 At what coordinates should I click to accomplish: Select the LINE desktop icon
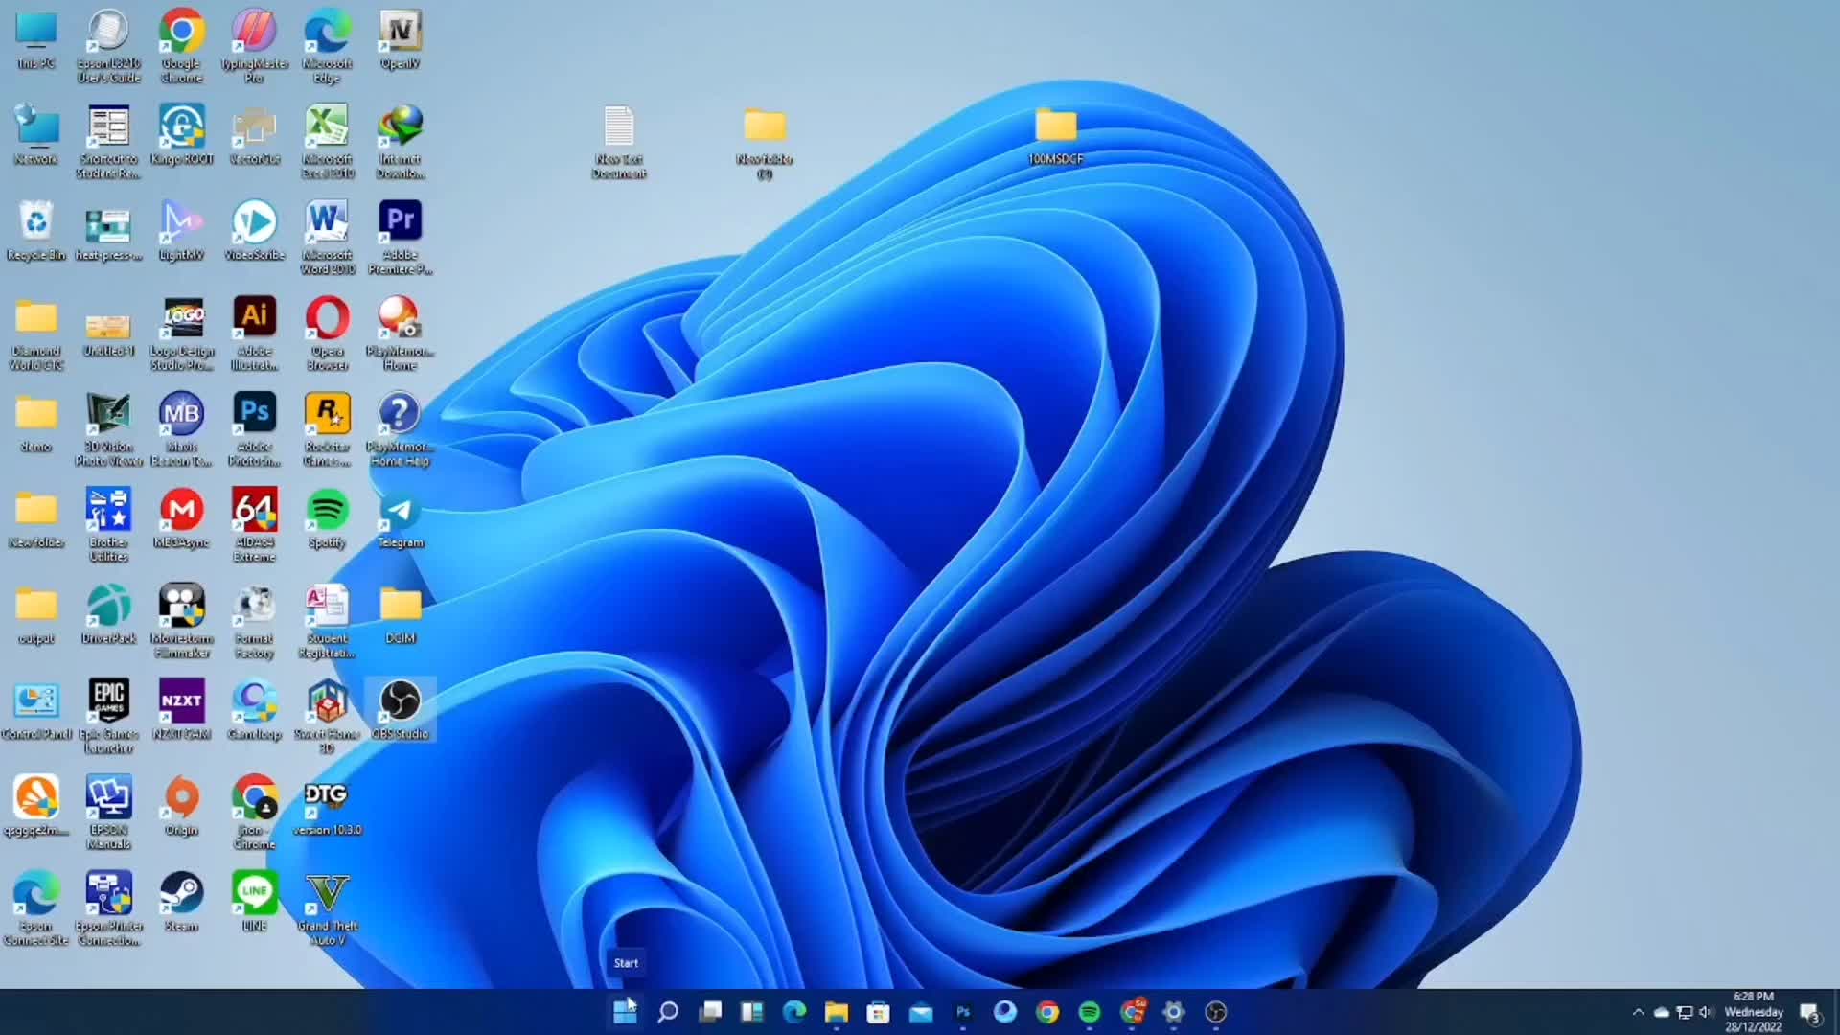click(x=254, y=903)
